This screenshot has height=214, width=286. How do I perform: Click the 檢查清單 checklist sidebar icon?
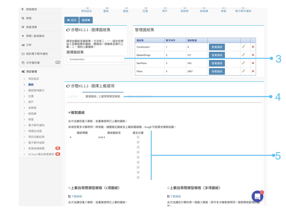(23, 27)
